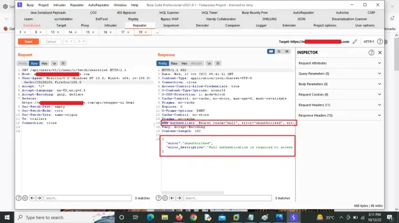Expand Request Cookies (0) section

point(340,94)
